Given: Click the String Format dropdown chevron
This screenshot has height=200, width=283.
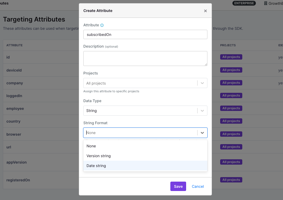Looking at the screenshot, I should (202, 132).
